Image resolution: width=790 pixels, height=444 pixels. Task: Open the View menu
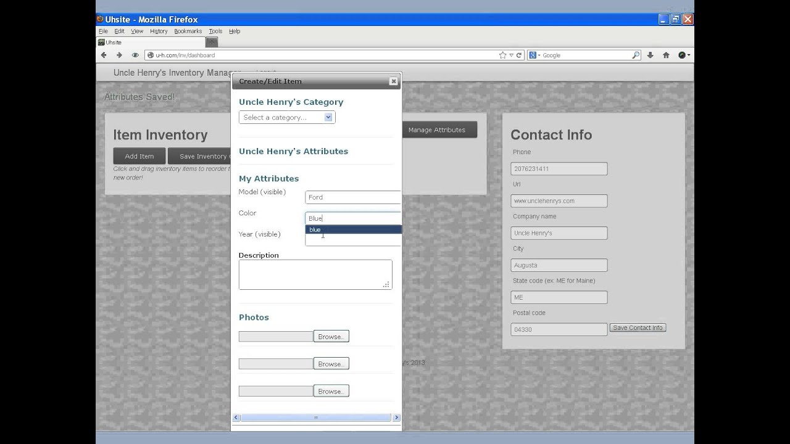click(x=137, y=31)
